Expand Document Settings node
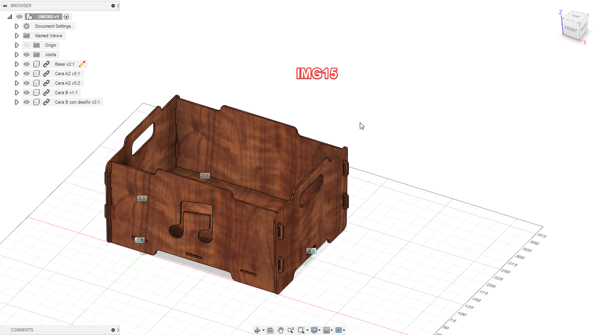 17,26
